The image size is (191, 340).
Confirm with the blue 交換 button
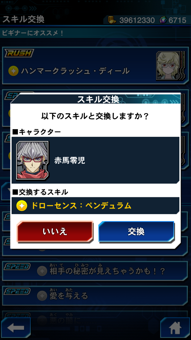coord(136,232)
